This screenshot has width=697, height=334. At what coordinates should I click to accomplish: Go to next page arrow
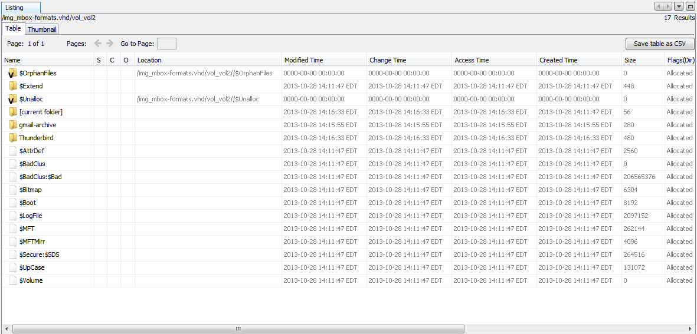[x=110, y=44]
